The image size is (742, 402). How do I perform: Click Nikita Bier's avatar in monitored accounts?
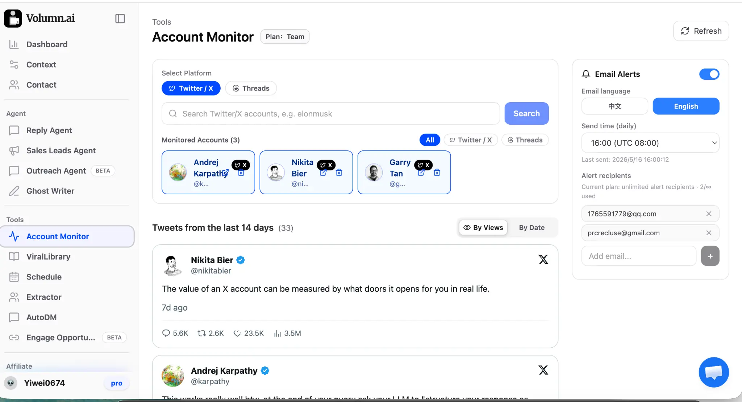pyautogui.click(x=276, y=172)
